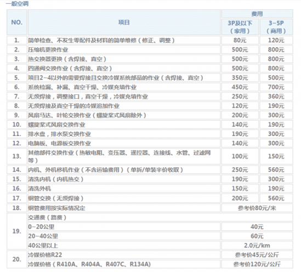This screenshot has height=272, width=301.
Task: Click 500元 price for 热交换器更换
Action: coord(240,59)
